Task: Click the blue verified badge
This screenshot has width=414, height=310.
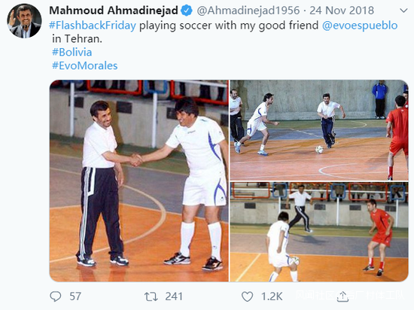Action: point(187,11)
